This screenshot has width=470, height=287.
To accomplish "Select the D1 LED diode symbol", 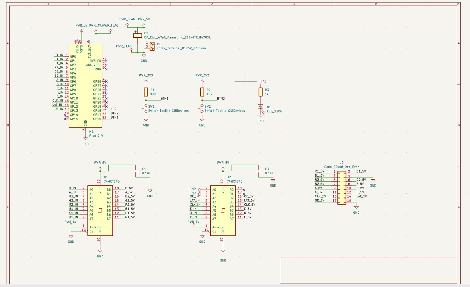I will [x=261, y=107].
